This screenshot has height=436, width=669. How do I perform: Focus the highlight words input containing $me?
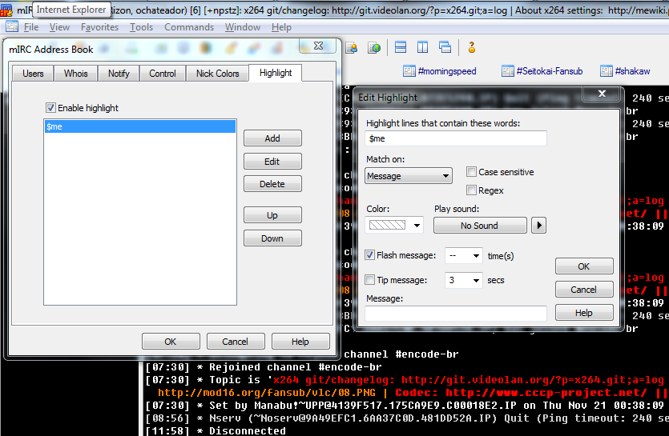[456, 138]
